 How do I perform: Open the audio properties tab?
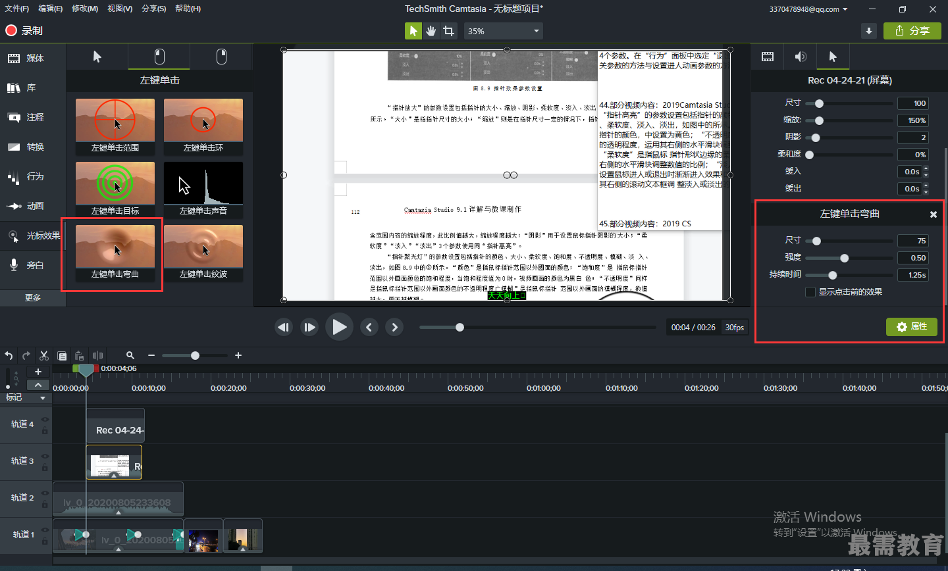pos(801,57)
